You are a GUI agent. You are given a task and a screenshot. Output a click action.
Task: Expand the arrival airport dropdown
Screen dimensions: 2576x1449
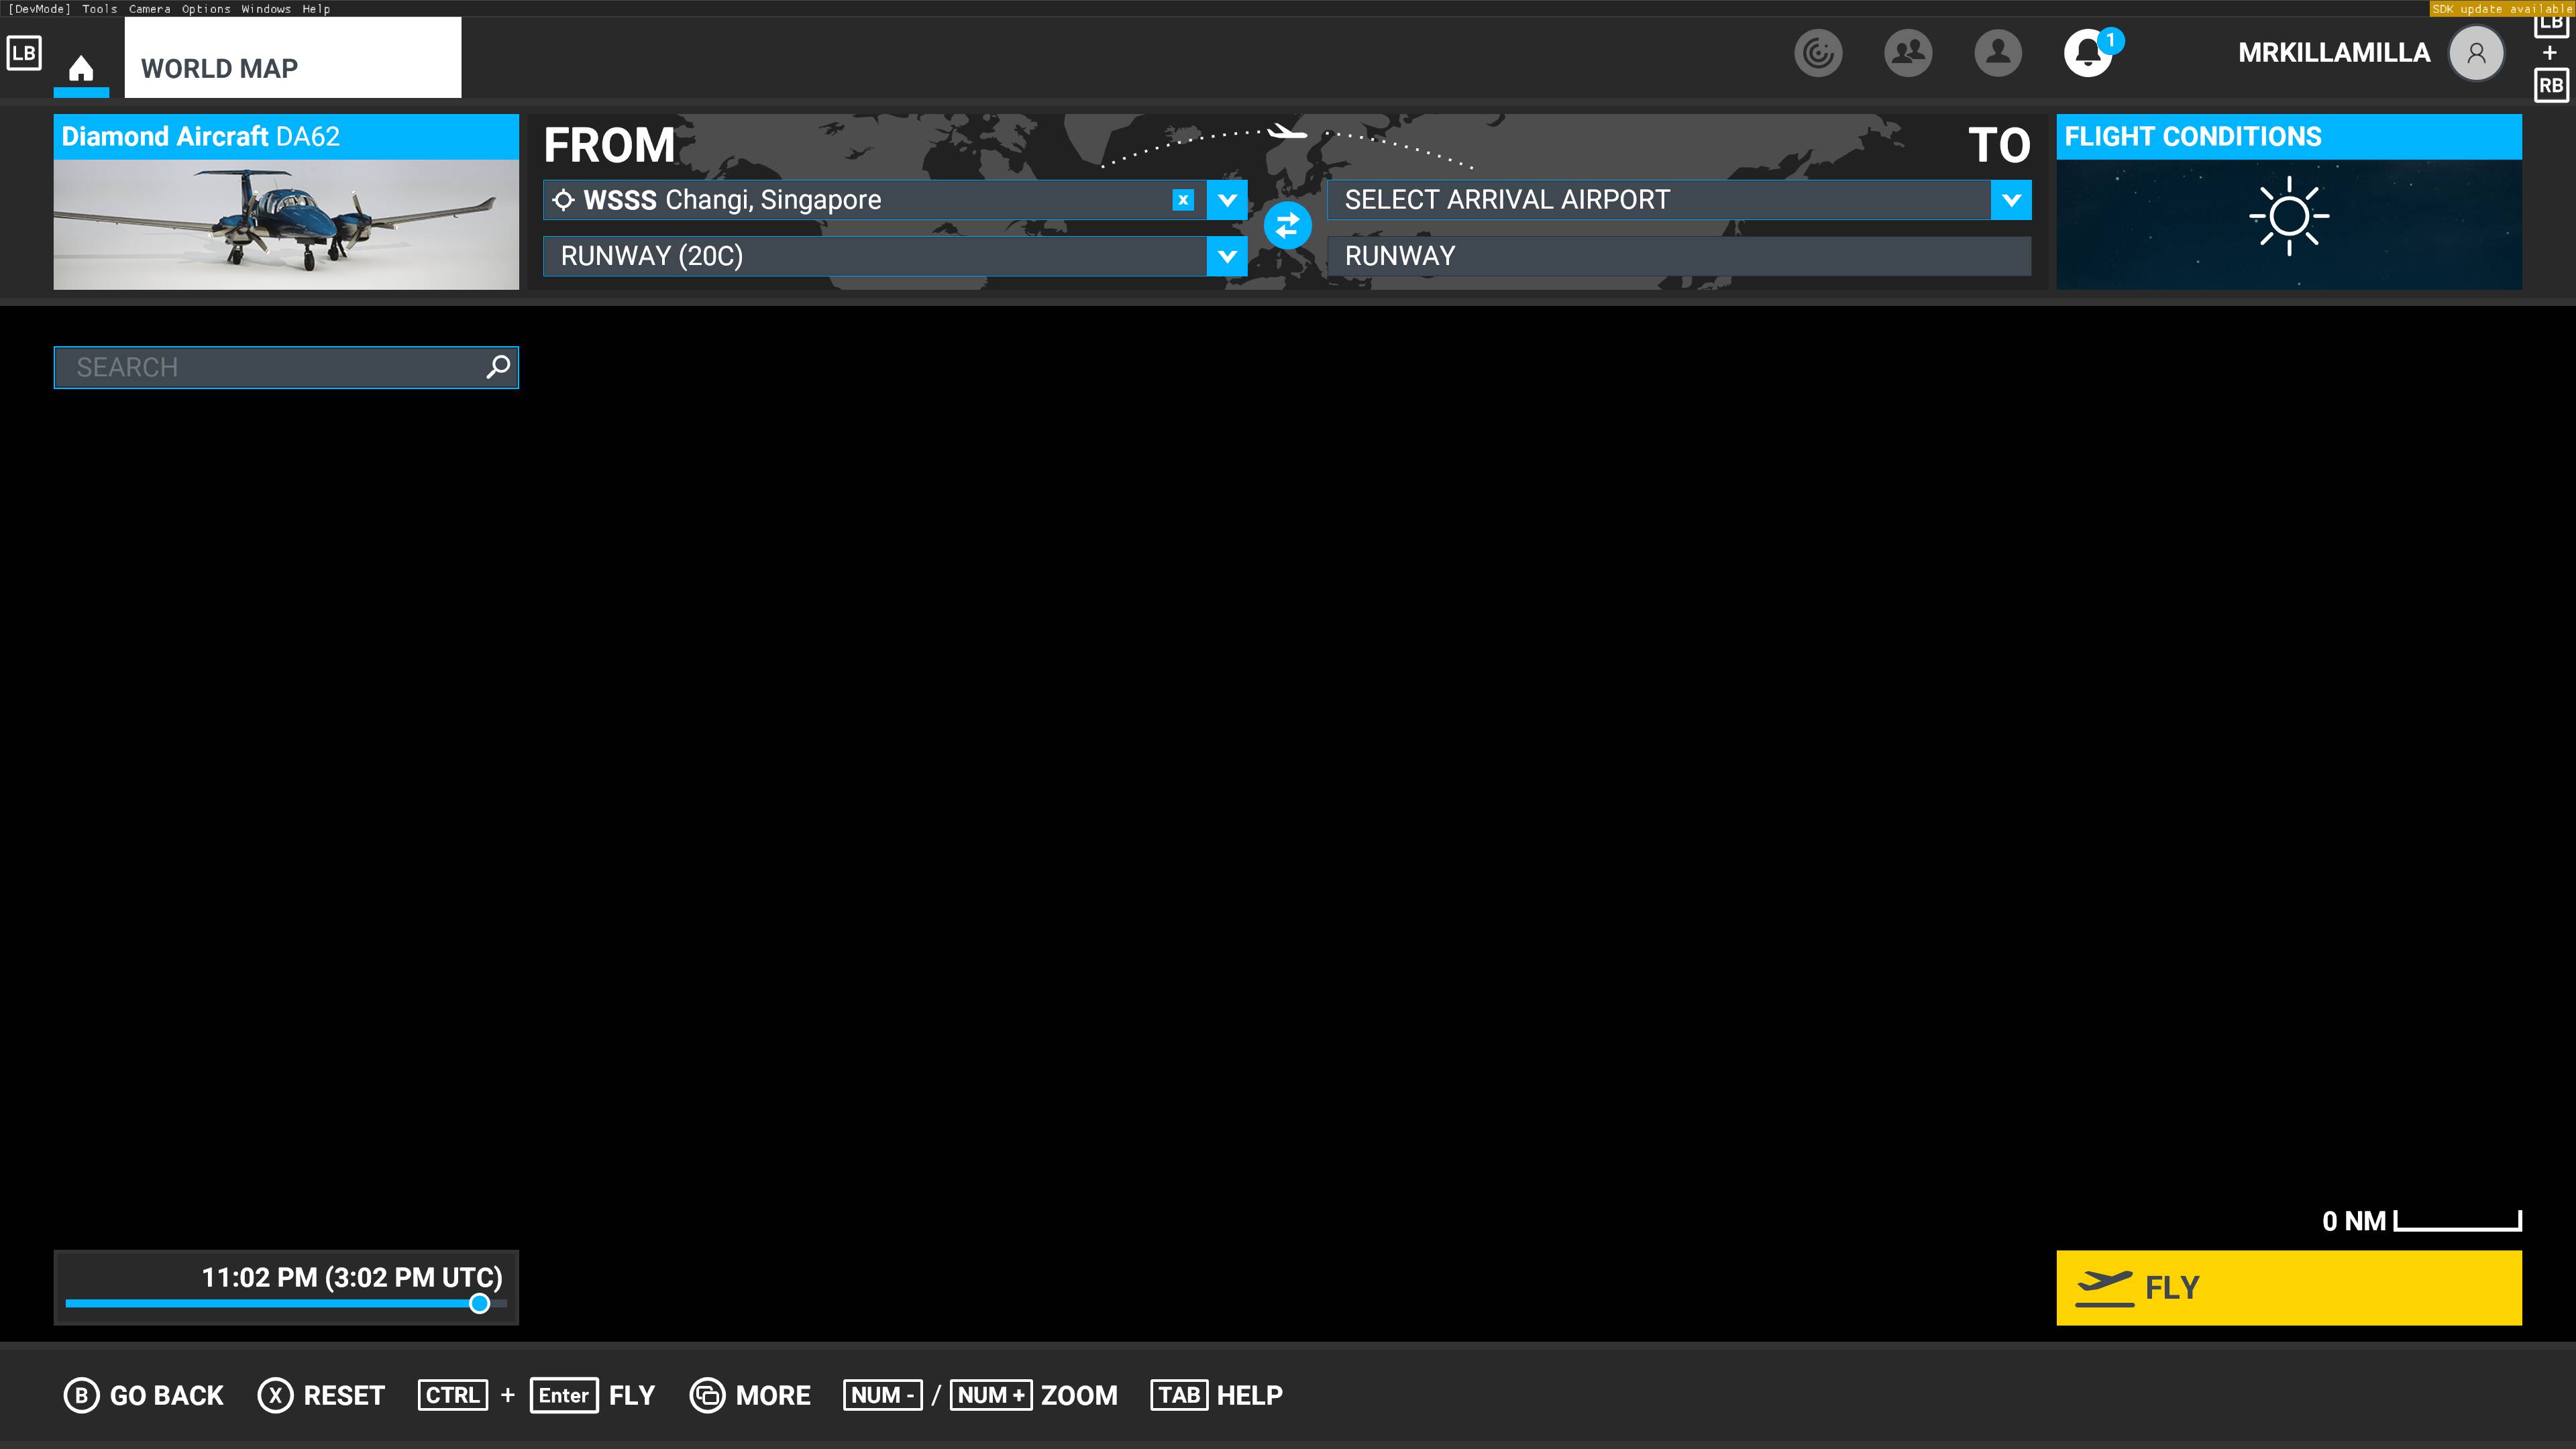coord(2011,200)
